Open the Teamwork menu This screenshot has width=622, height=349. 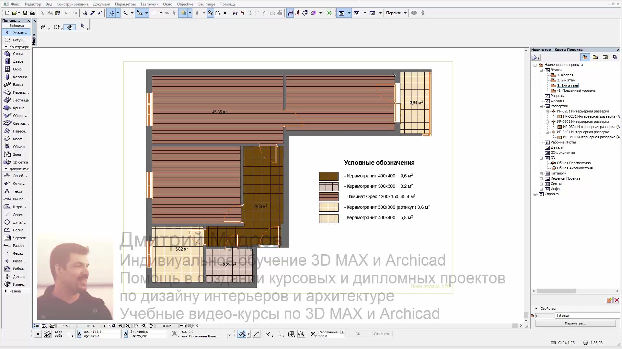coord(149,4)
